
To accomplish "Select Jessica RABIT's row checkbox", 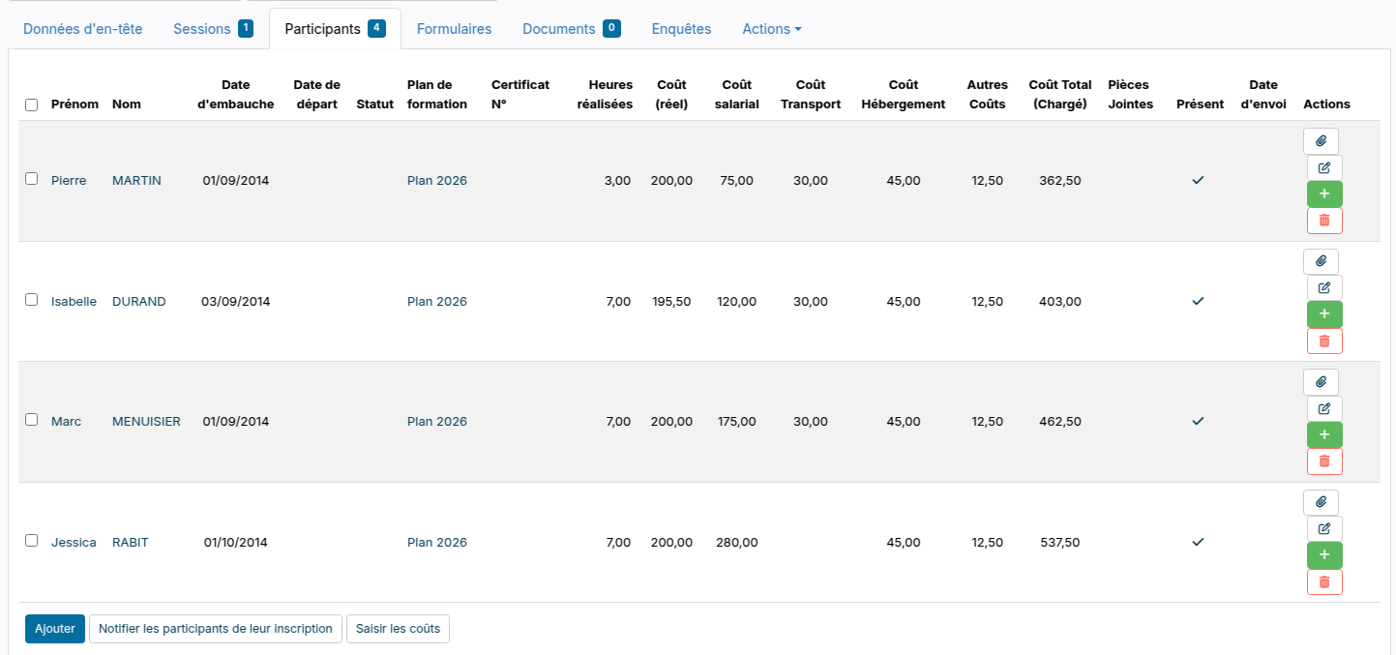I will pyautogui.click(x=32, y=541).
